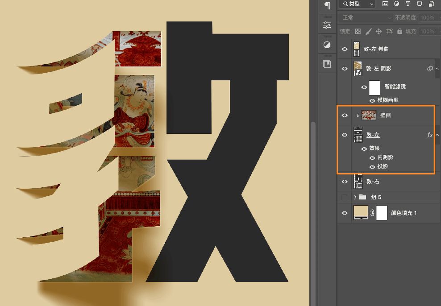Click the 敦-右 shape layer thumbnail
The height and width of the screenshot is (306, 441).
pos(358,182)
